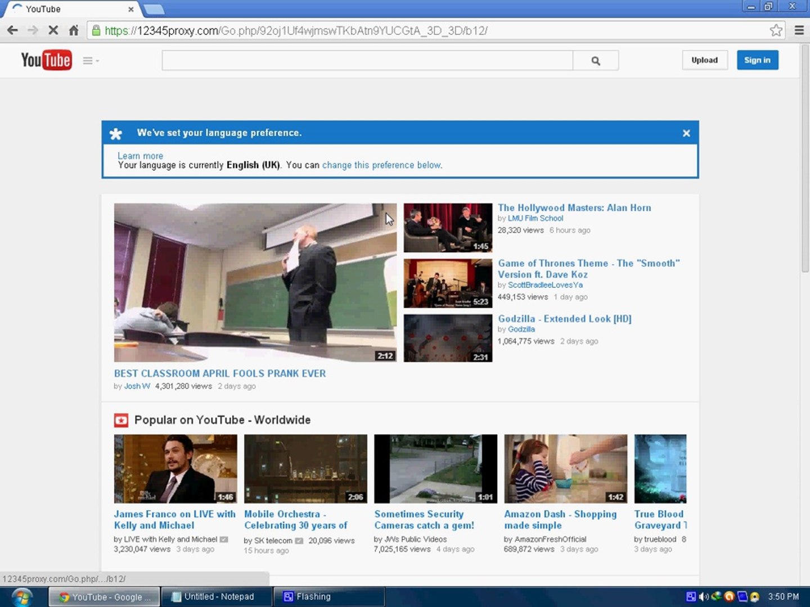
Task: Play Sometimes Security Cameras thumbnail
Action: pyautogui.click(x=436, y=469)
